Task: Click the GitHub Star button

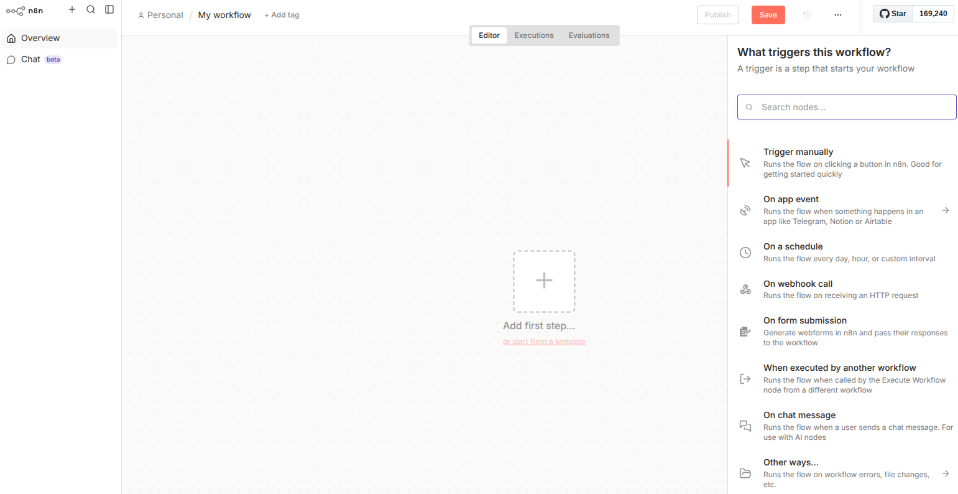Action: (x=893, y=14)
